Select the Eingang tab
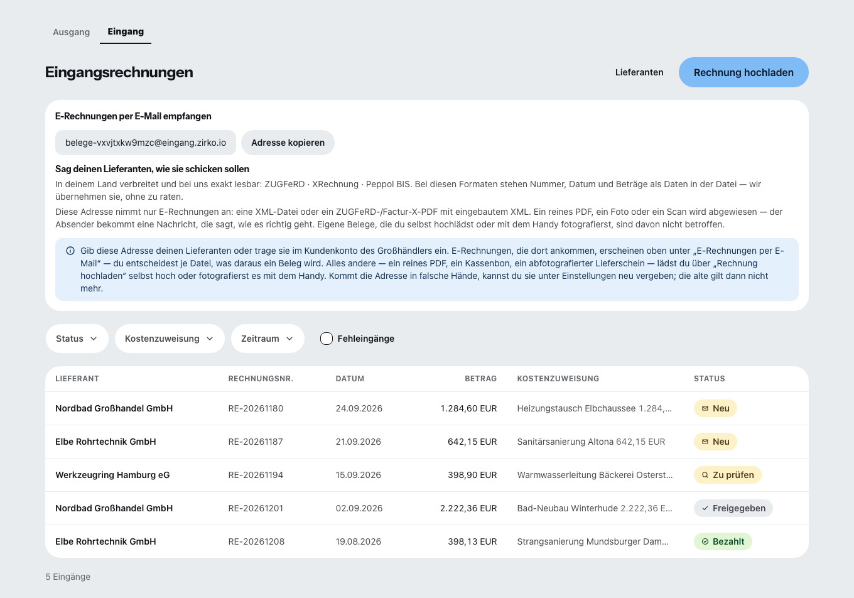Screen dimensions: 854x598 click(126, 31)
